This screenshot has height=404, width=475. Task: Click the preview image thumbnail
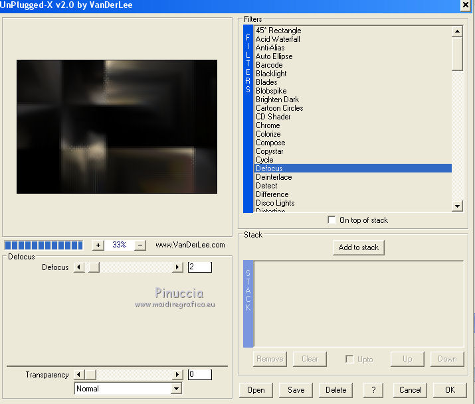tap(117, 127)
